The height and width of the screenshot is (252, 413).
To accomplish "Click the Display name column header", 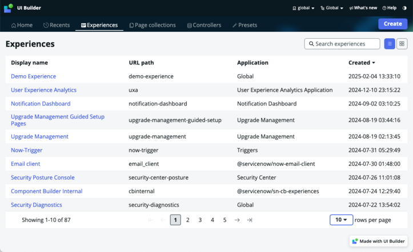I will [x=30, y=63].
